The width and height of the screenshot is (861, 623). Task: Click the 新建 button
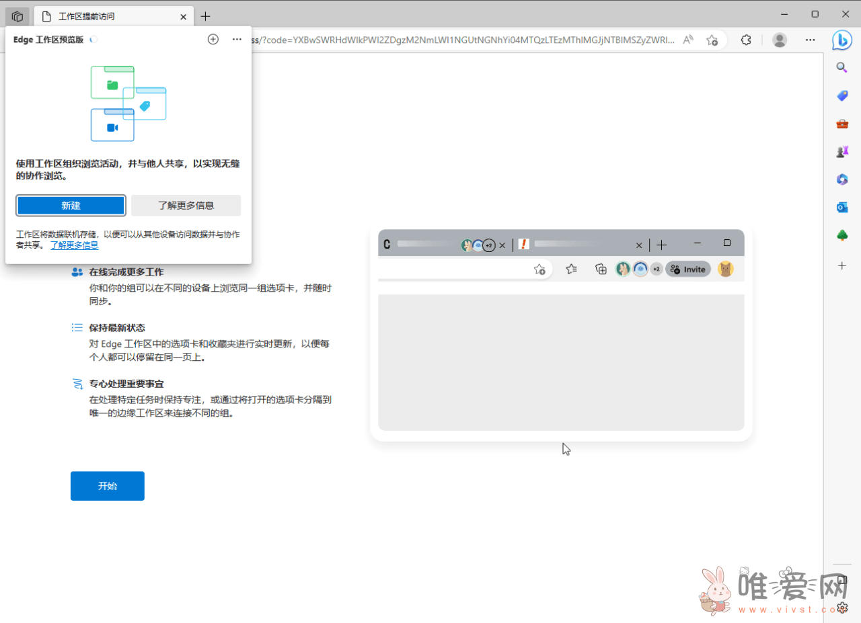[71, 206]
